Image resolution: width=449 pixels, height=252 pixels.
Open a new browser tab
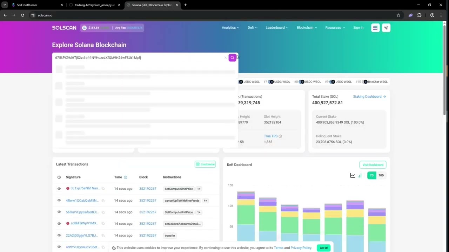pos(185,5)
